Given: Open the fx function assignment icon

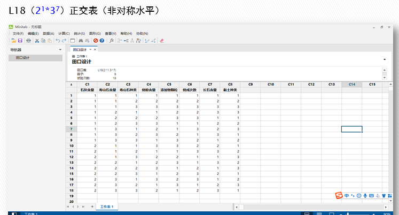Looking at the screenshot, I should click(x=112, y=41).
